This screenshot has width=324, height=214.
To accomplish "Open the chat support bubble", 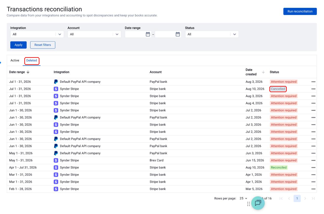I will (258, 203).
